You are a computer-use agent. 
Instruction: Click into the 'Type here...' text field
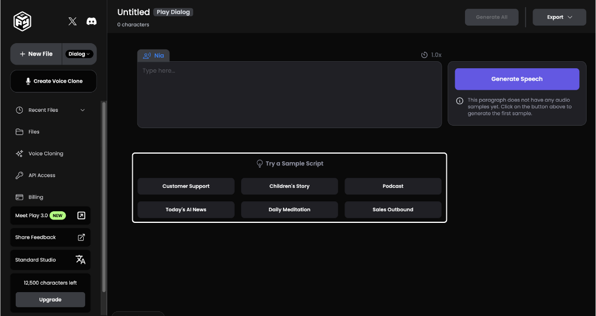(289, 94)
